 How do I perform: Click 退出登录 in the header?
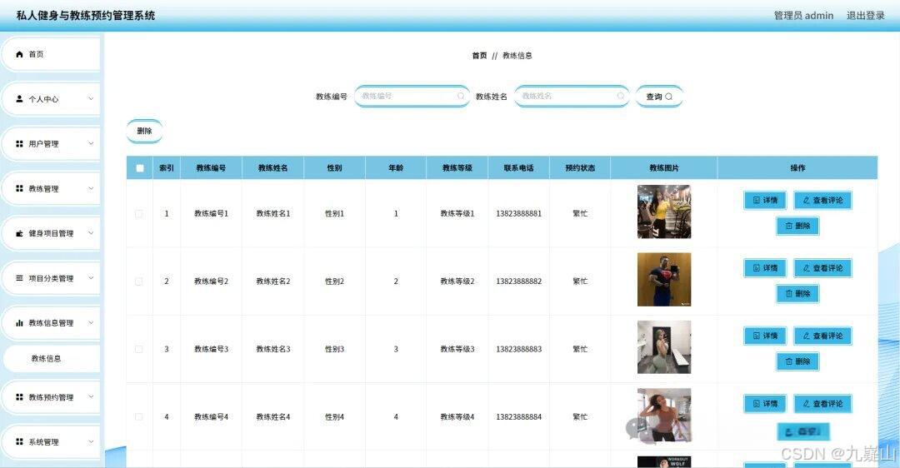coord(866,16)
